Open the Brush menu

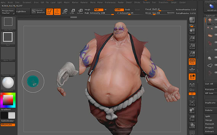10,2
